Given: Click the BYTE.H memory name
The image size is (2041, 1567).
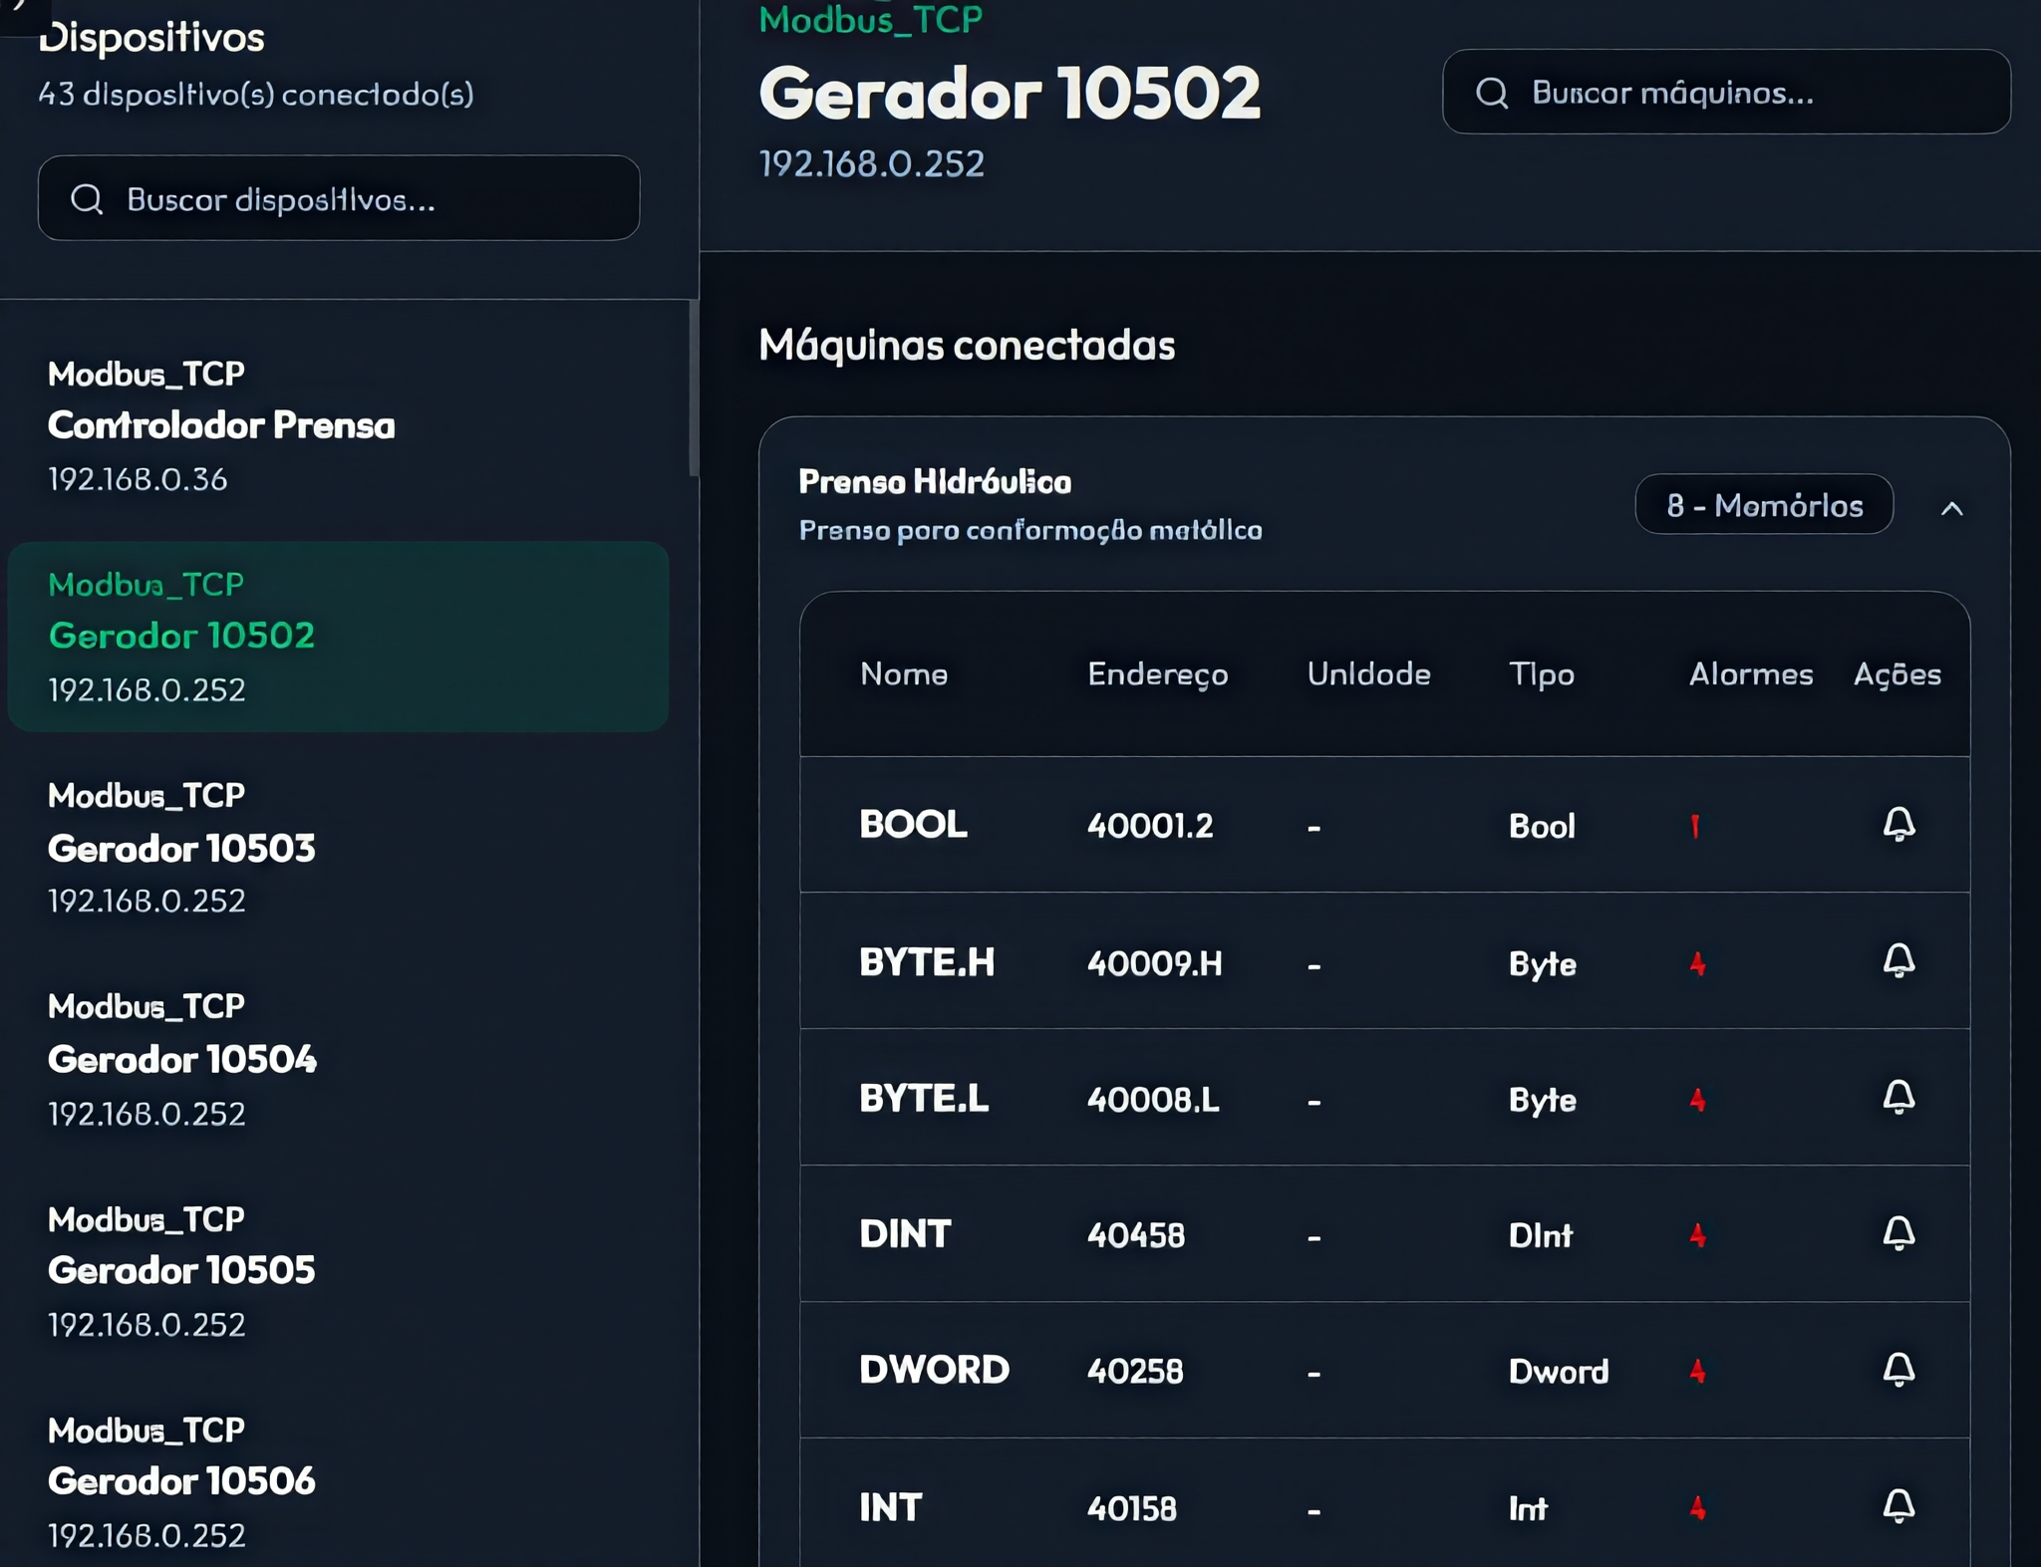Looking at the screenshot, I should coord(927,962).
